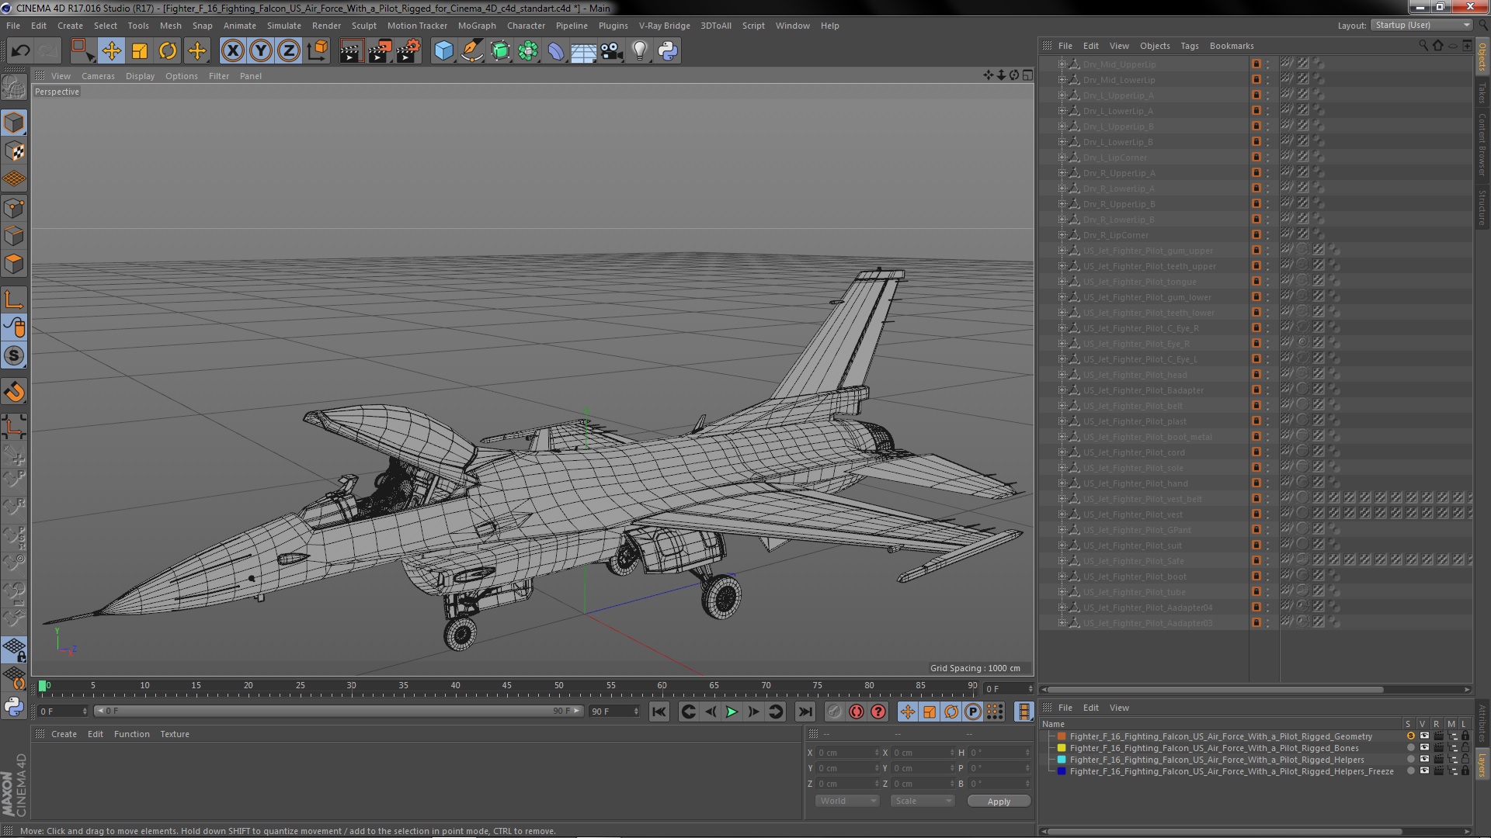Open viewport Cameras menu
This screenshot has width=1491, height=838.
tap(98, 76)
